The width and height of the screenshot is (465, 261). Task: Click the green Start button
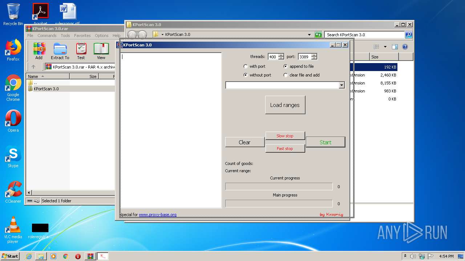325,142
